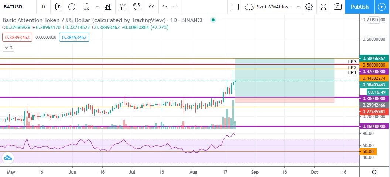The image size is (390, 177).
Task: Open the candlestick chart style selector
Action: (58, 7)
